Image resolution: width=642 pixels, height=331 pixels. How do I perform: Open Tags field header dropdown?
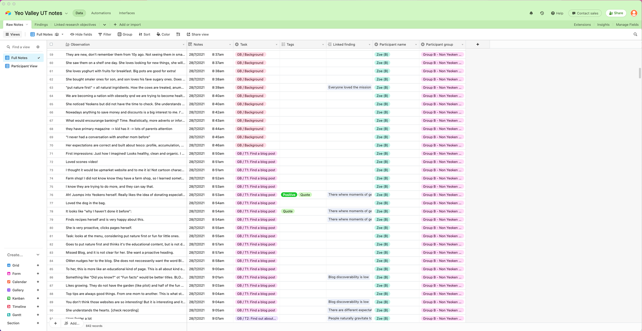pos(323,44)
